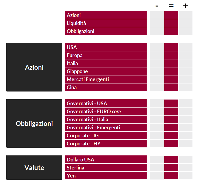Set Governativi - EURO core to plus
The image size is (197, 181).
click(186, 111)
